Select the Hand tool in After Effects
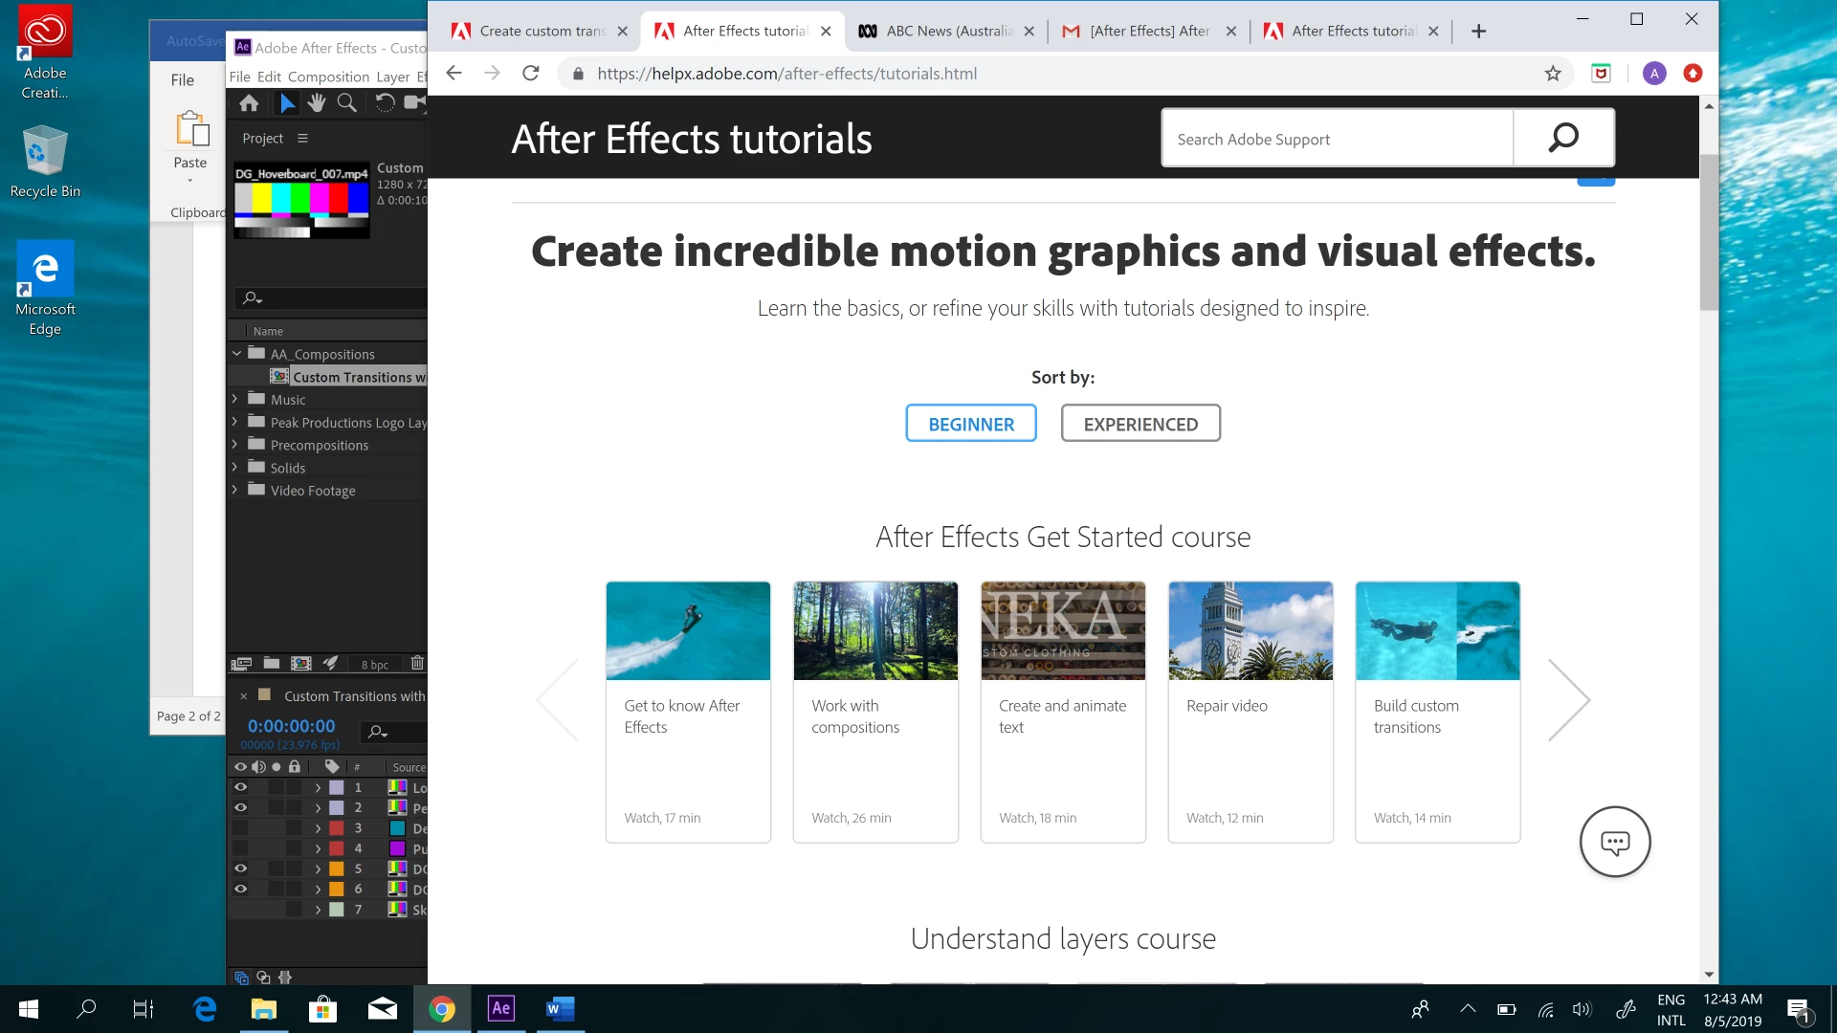 click(317, 103)
